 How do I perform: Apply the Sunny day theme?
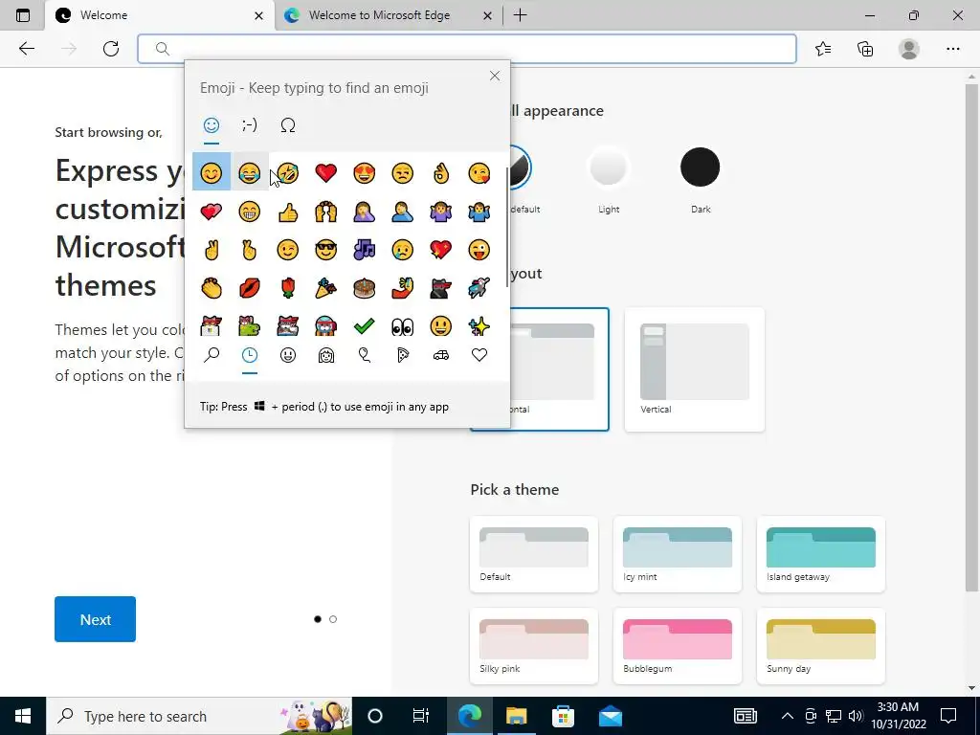[x=820, y=646]
